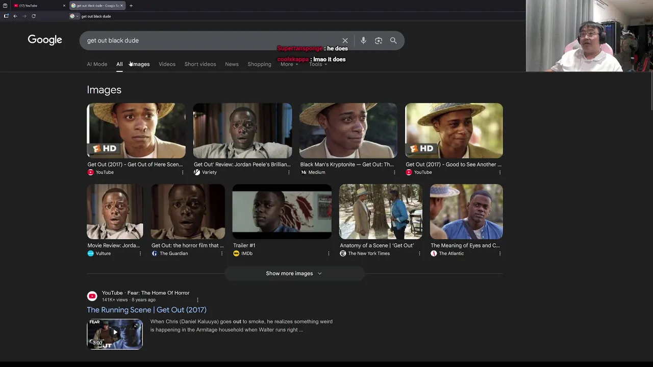Open a new browser tab
653x367 pixels.
click(131, 6)
